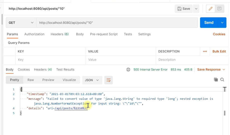The width and height of the screenshot is (230, 135).
Task: Click the /api/posts/%2210%22 link in the response
Action: (71, 108)
